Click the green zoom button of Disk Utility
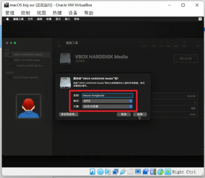205x178 pixels. pyautogui.click(x=15, y=43)
